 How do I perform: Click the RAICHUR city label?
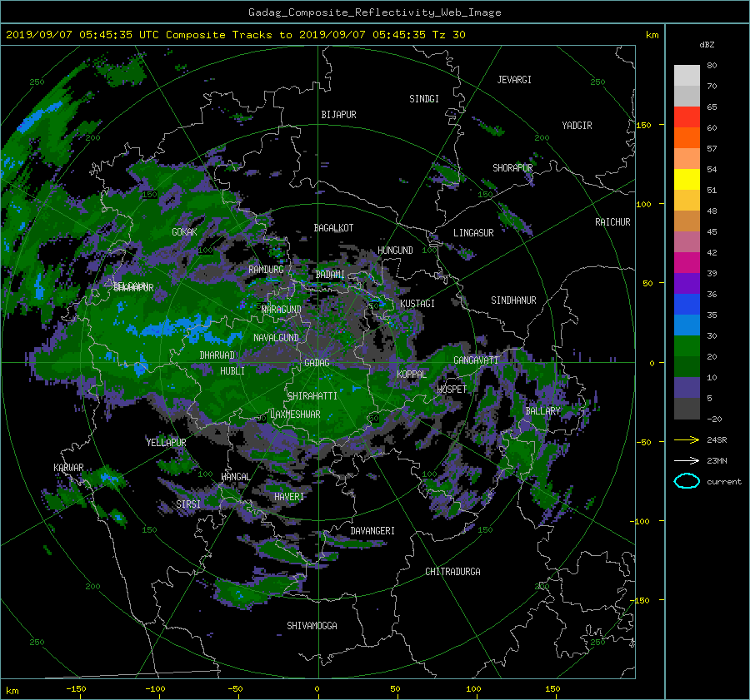tap(612, 222)
